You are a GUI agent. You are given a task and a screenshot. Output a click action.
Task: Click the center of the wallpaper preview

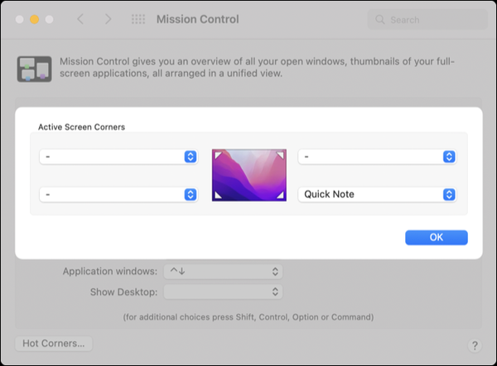coord(248,175)
